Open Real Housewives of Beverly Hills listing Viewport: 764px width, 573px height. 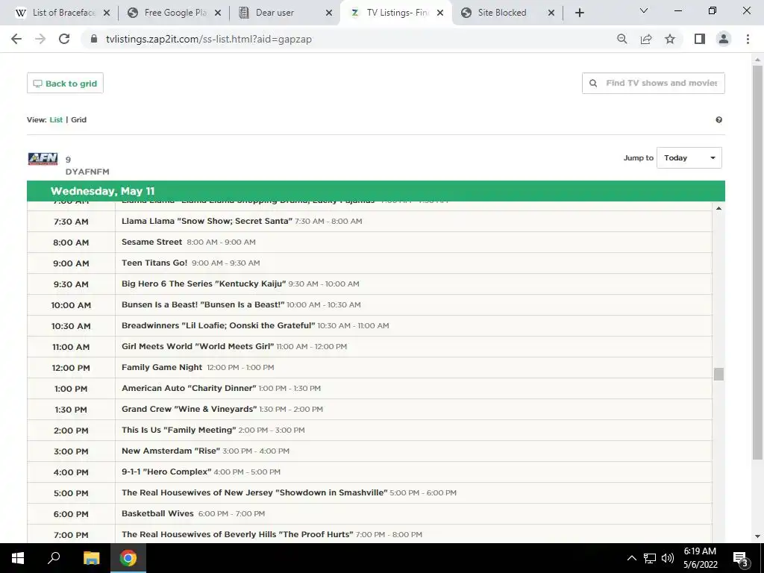(237, 535)
